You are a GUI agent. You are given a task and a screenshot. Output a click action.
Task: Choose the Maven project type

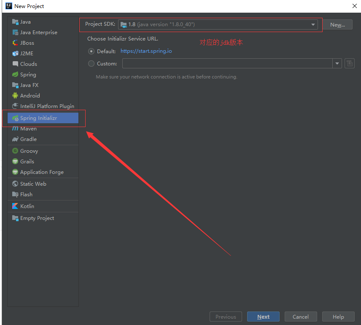point(43,129)
